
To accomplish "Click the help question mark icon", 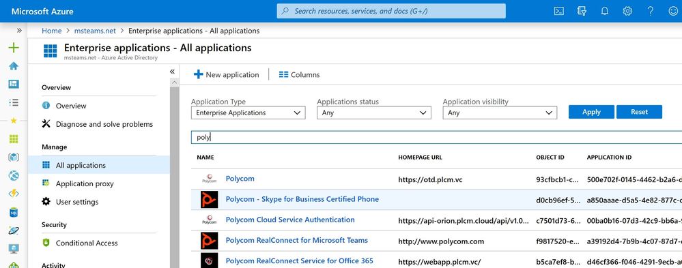I will (650, 12).
